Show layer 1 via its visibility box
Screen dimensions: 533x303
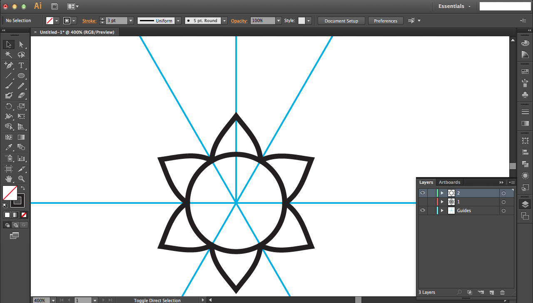[x=423, y=202]
